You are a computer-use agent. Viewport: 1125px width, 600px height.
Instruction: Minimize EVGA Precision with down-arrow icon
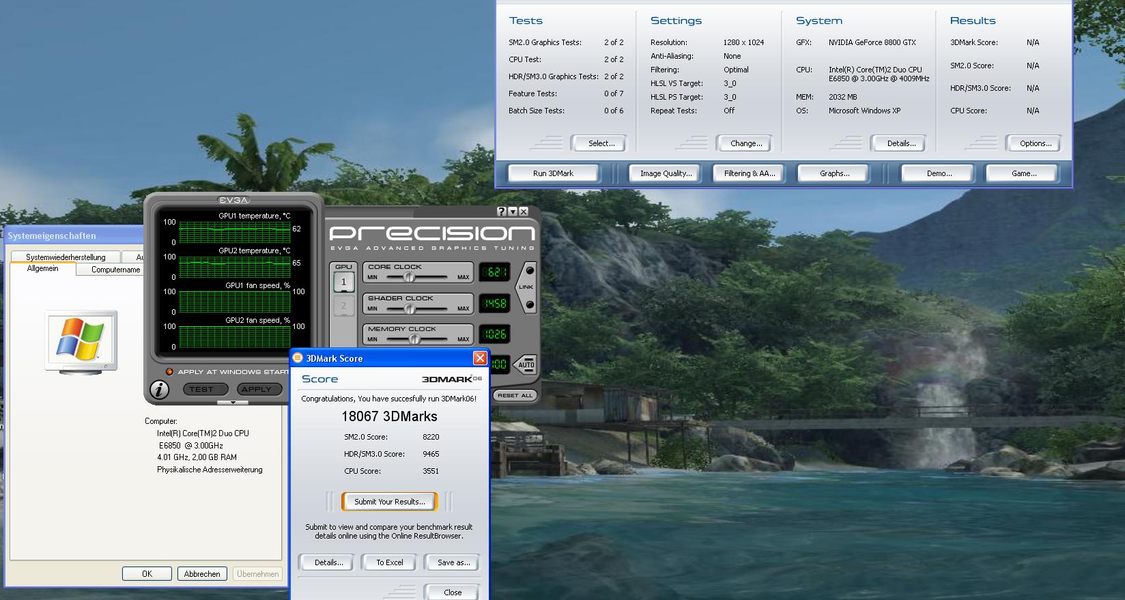point(513,212)
